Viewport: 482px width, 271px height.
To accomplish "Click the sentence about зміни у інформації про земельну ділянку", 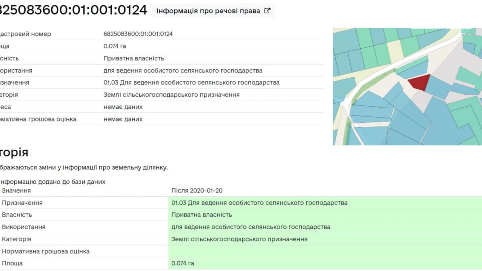I will pyautogui.click(x=84, y=167).
